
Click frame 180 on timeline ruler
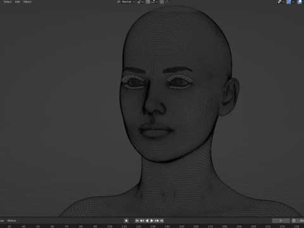225,226
